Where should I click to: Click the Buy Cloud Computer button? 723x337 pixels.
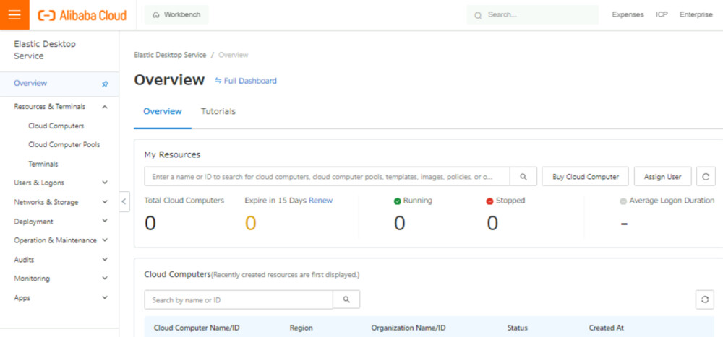tap(585, 176)
